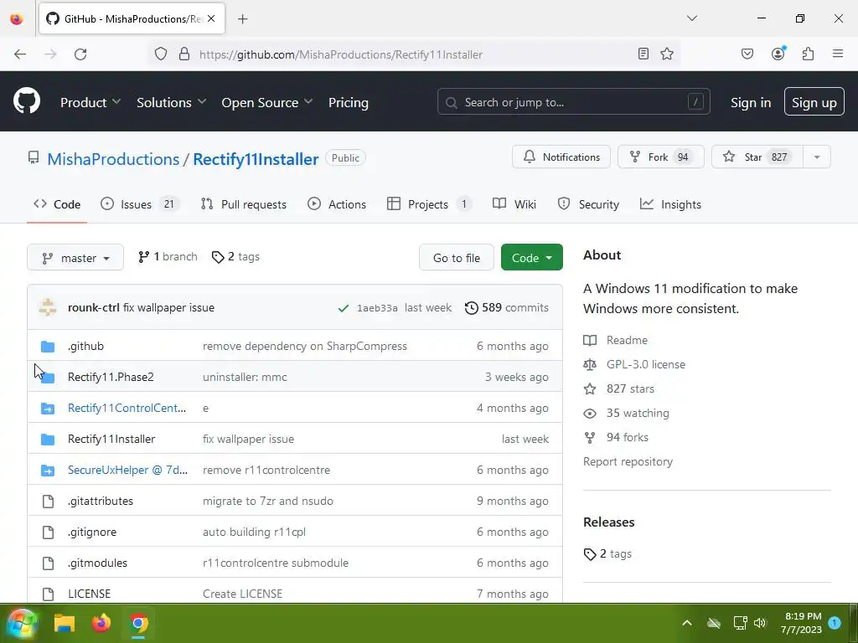Open the green Code dropdown
This screenshot has height=643, width=858.
point(532,258)
